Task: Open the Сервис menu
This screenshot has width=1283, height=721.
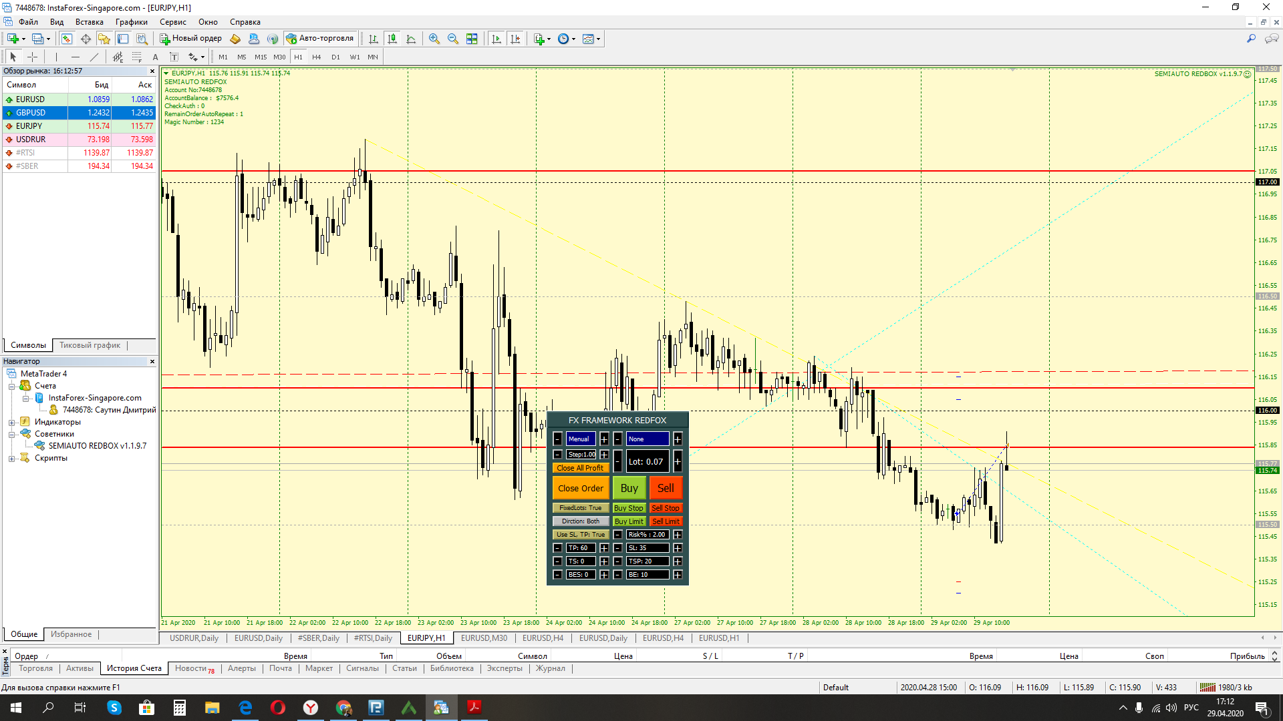Action: pos(172,22)
